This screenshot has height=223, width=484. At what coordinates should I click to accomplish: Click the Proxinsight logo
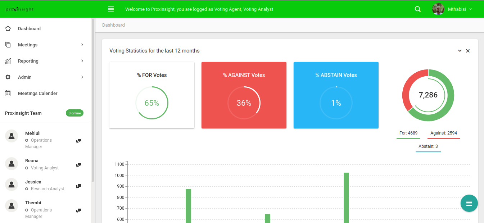pos(19,9)
